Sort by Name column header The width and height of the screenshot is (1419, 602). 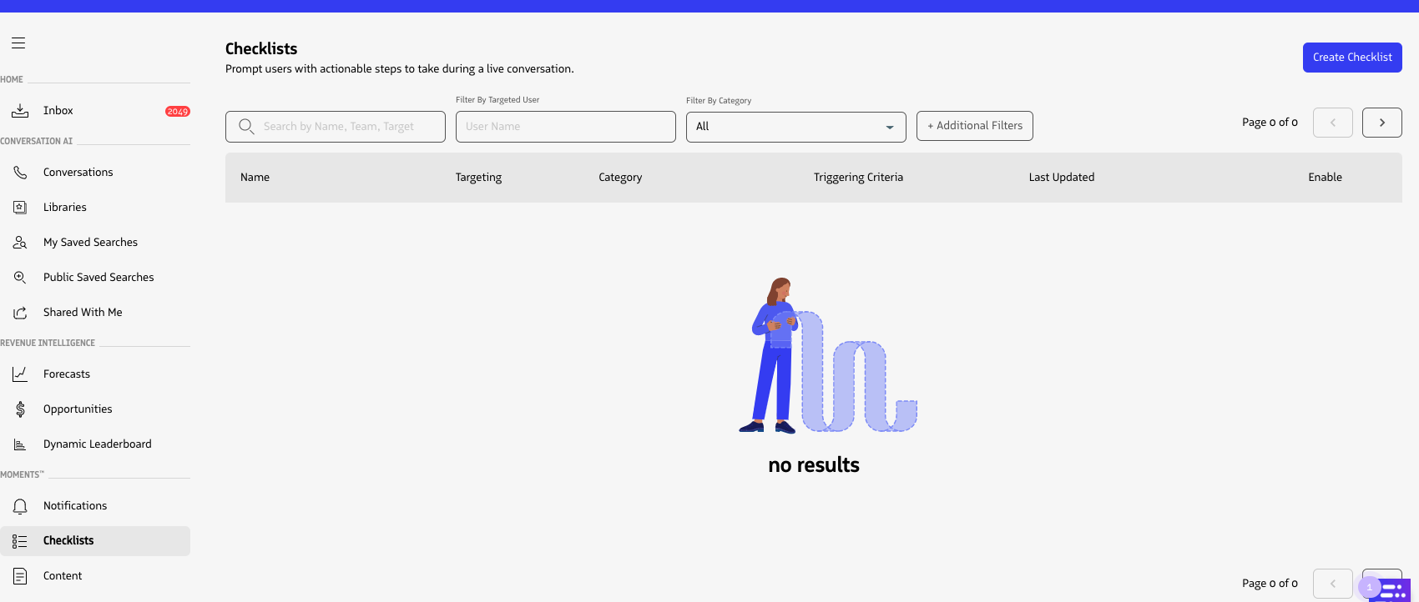pos(255,178)
